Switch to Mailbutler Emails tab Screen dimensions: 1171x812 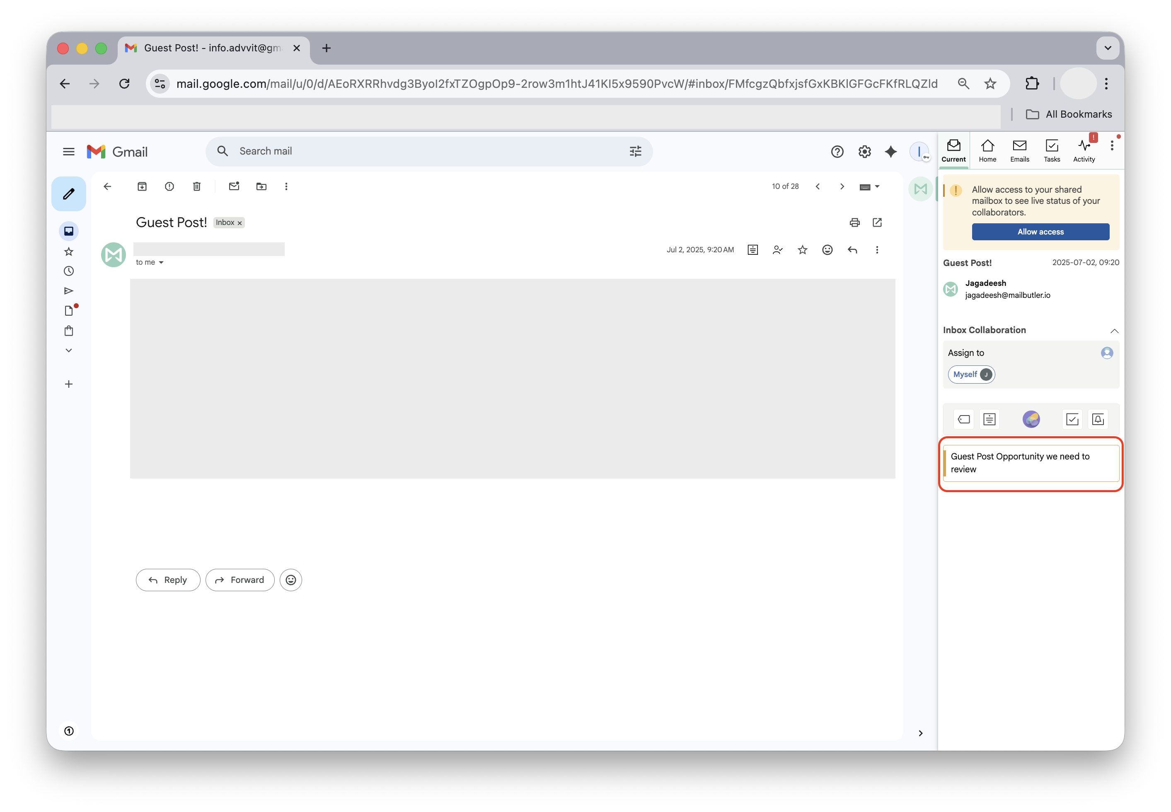pyautogui.click(x=1019, y=151)
